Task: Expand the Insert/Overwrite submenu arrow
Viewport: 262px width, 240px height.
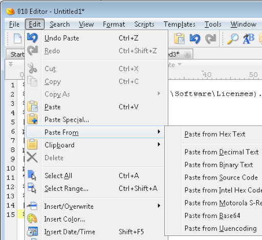Action: pyautogui.click(x=159, y=206)
